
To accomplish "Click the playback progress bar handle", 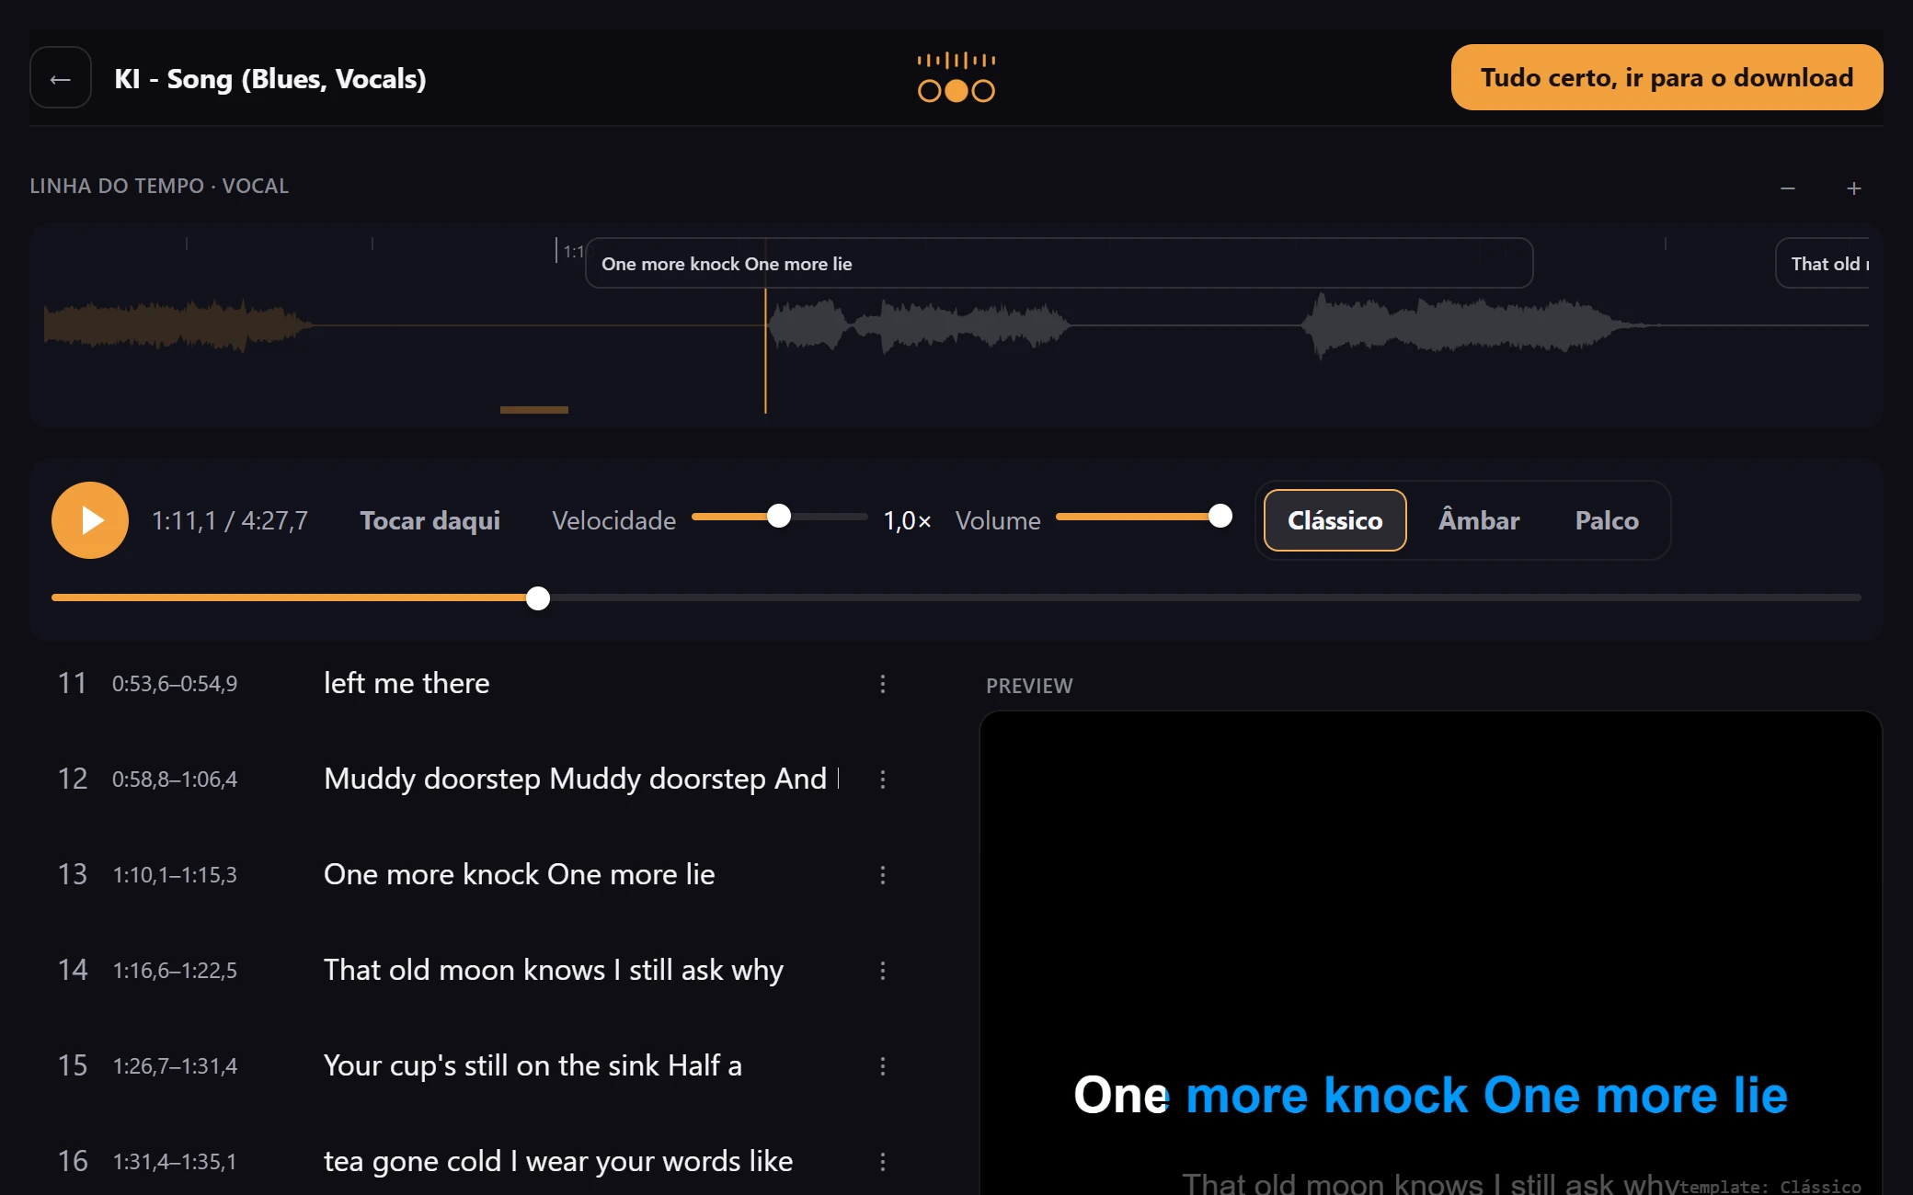I will [x=538, y=598].
